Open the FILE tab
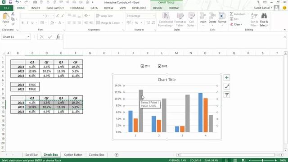This screenshot has height=162, width=288. click(x=7, y=8)
